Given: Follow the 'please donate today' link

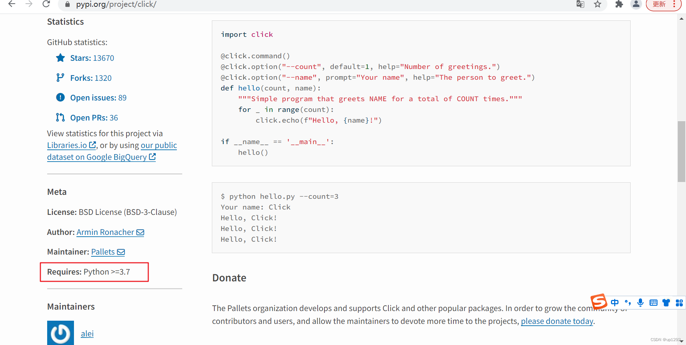Looking at the screenshot, I should click(557, 321).
